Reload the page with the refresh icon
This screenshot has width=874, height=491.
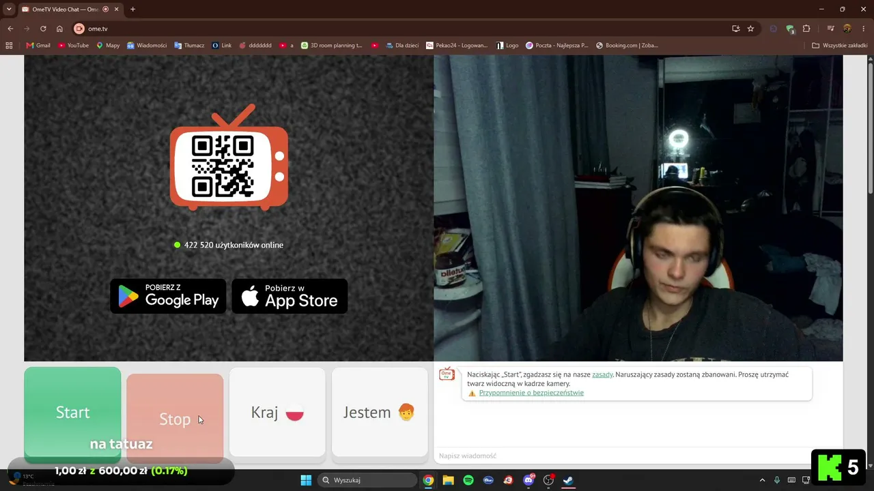pyautogui.click(x=43, y=29)
